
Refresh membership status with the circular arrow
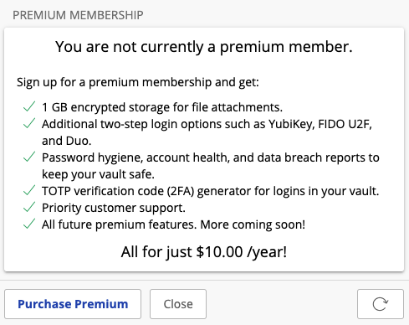pos(381,304)
